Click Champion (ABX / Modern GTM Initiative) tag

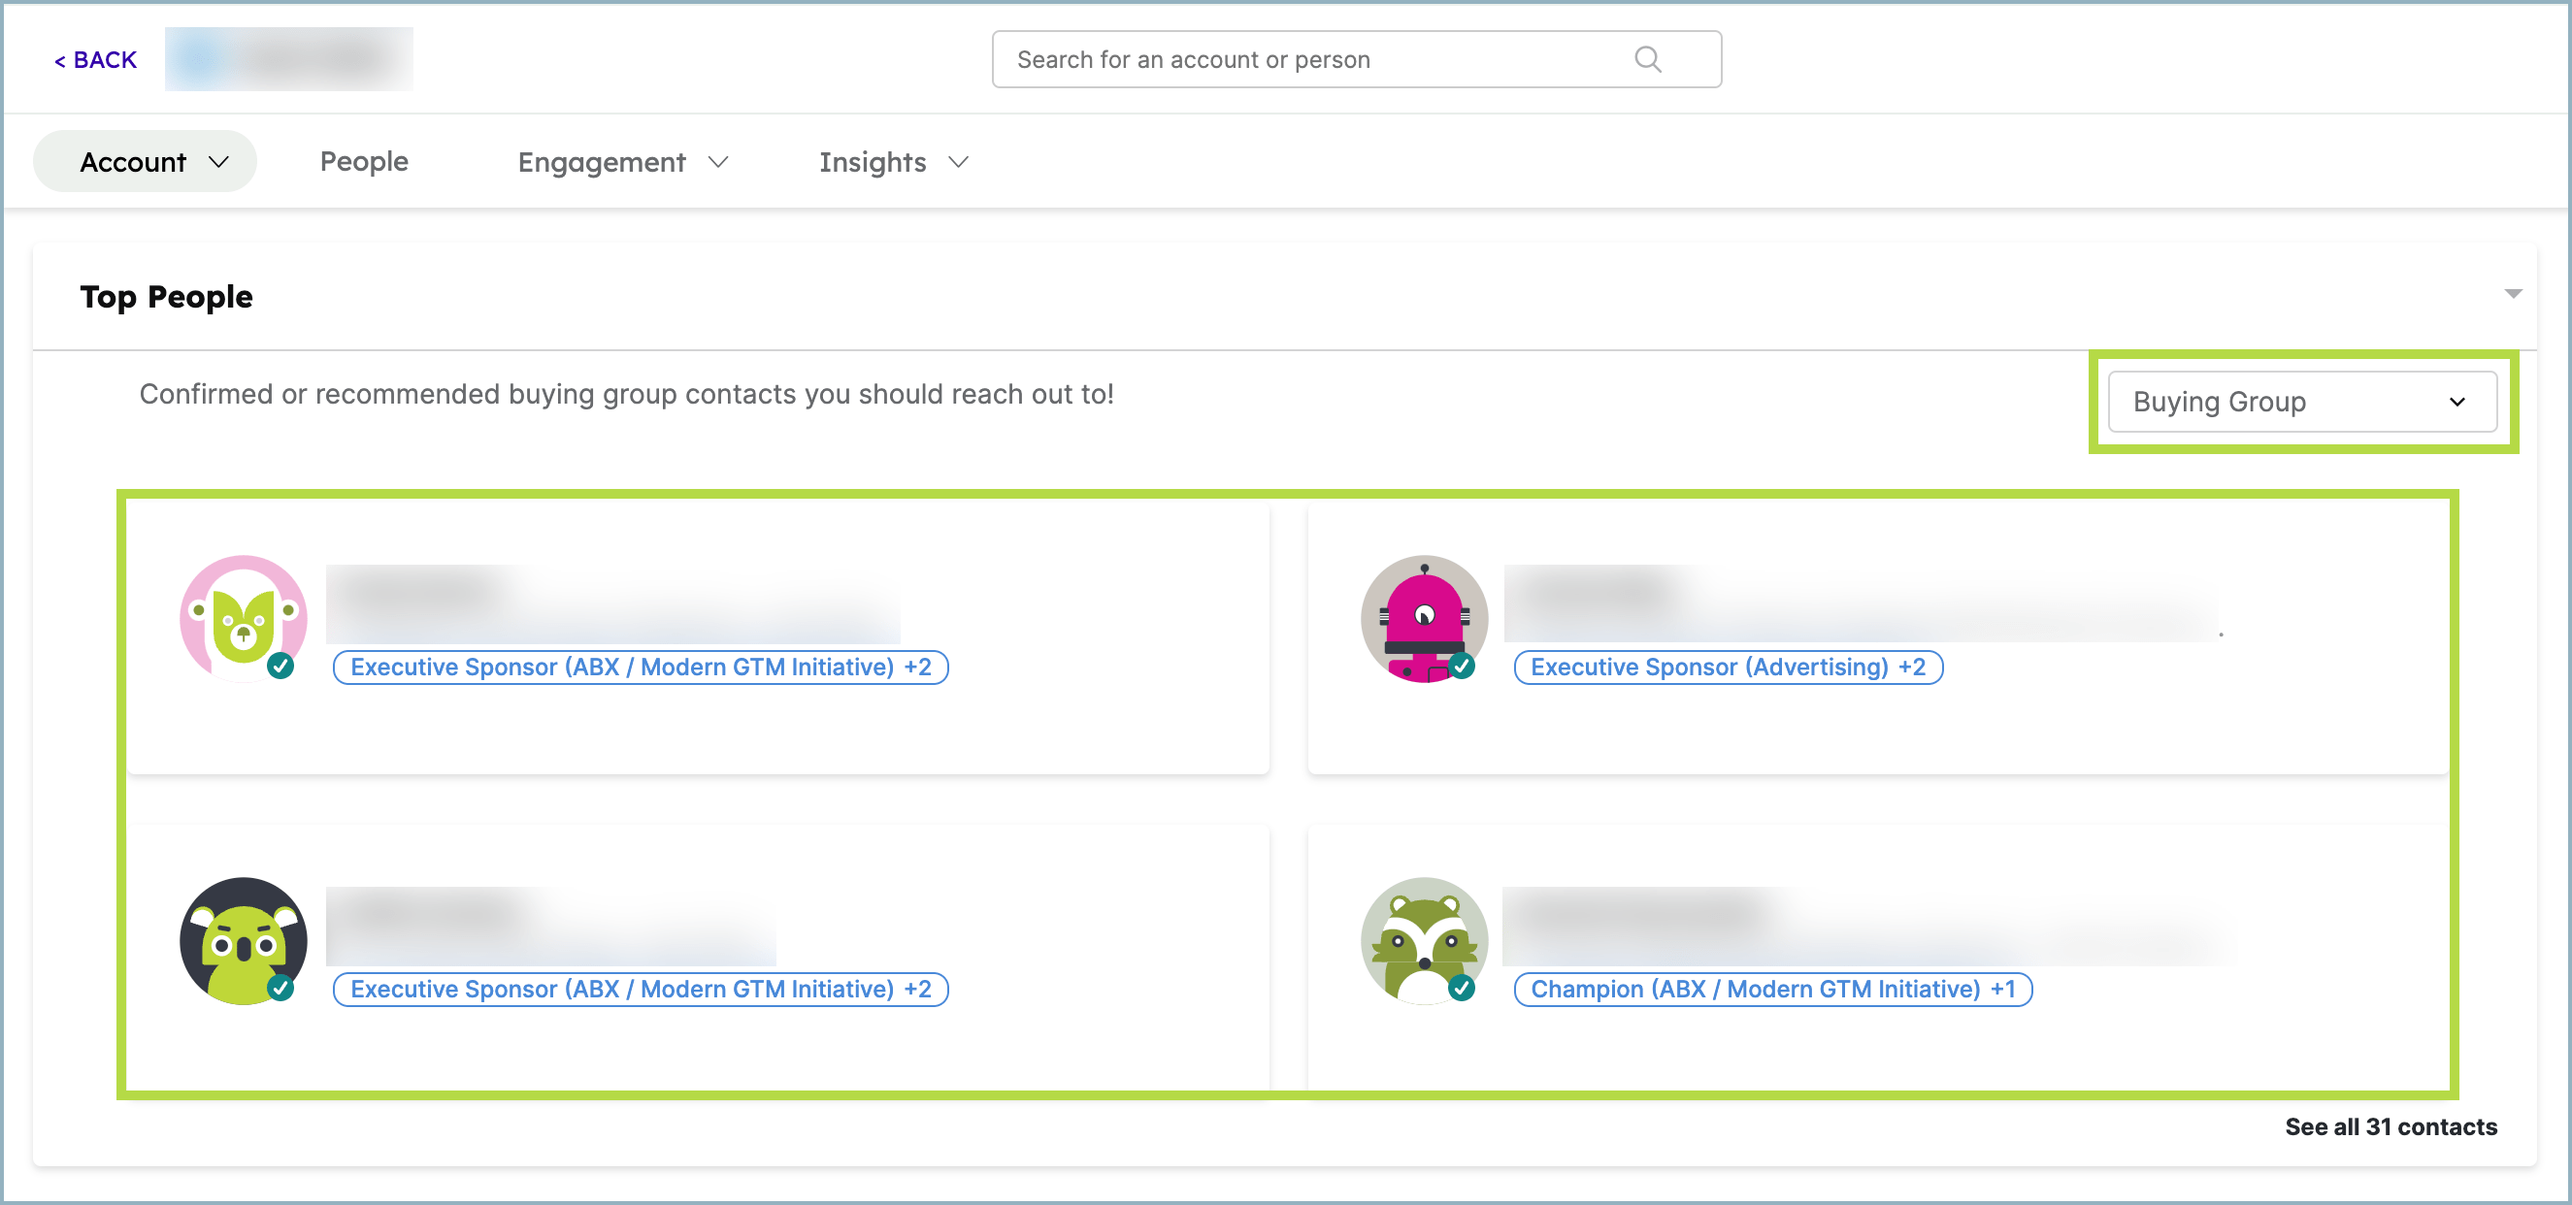click(1772, 989)
